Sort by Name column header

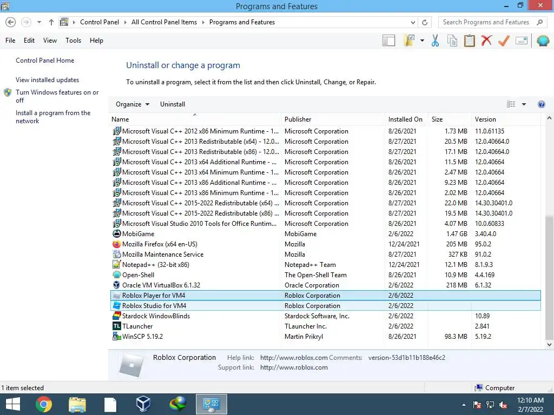tap(194, 119)
